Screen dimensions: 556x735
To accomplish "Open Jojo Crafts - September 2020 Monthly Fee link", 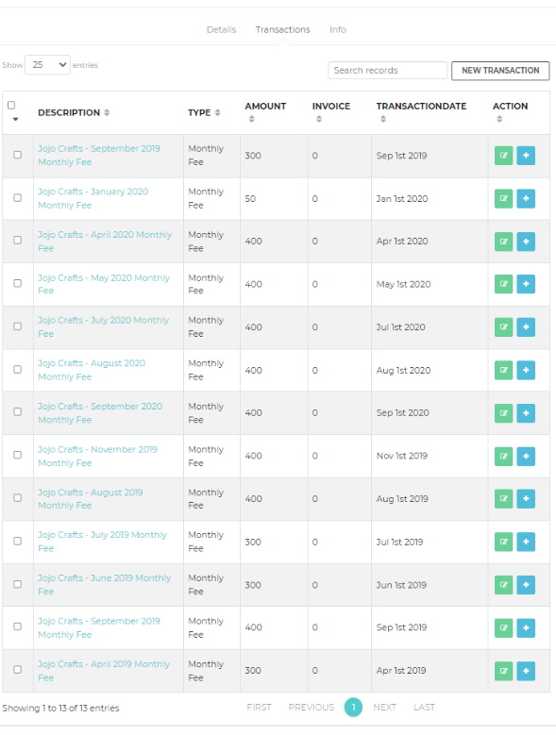I will [100, 413].
